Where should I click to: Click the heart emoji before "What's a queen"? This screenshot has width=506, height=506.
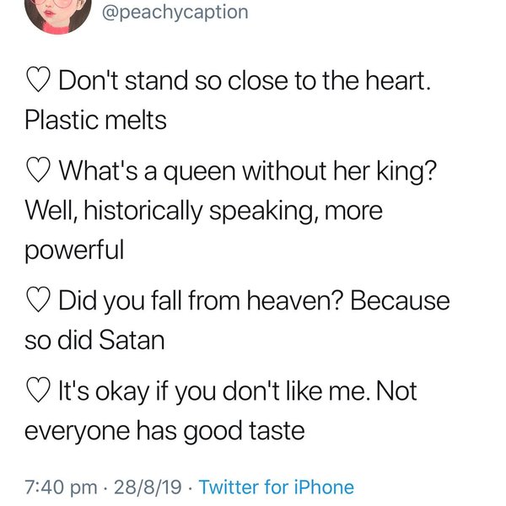(x=38, y=173)
